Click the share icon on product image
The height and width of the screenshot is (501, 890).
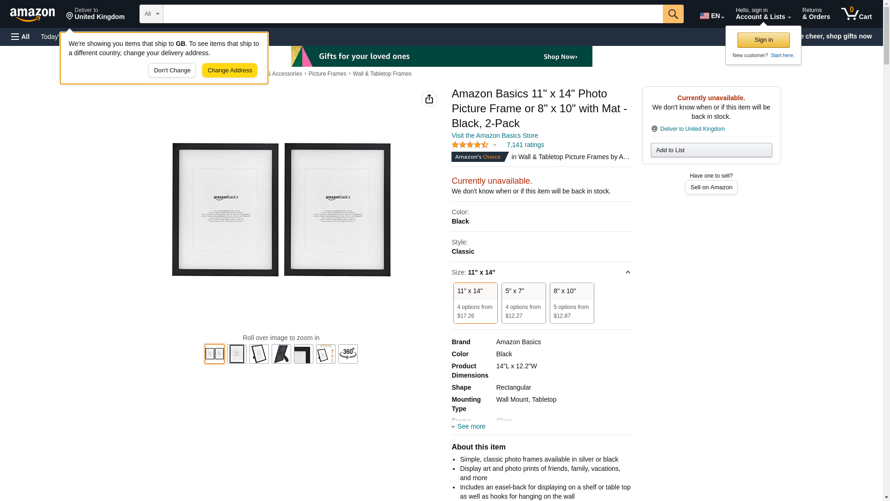(x=429, y=99)
